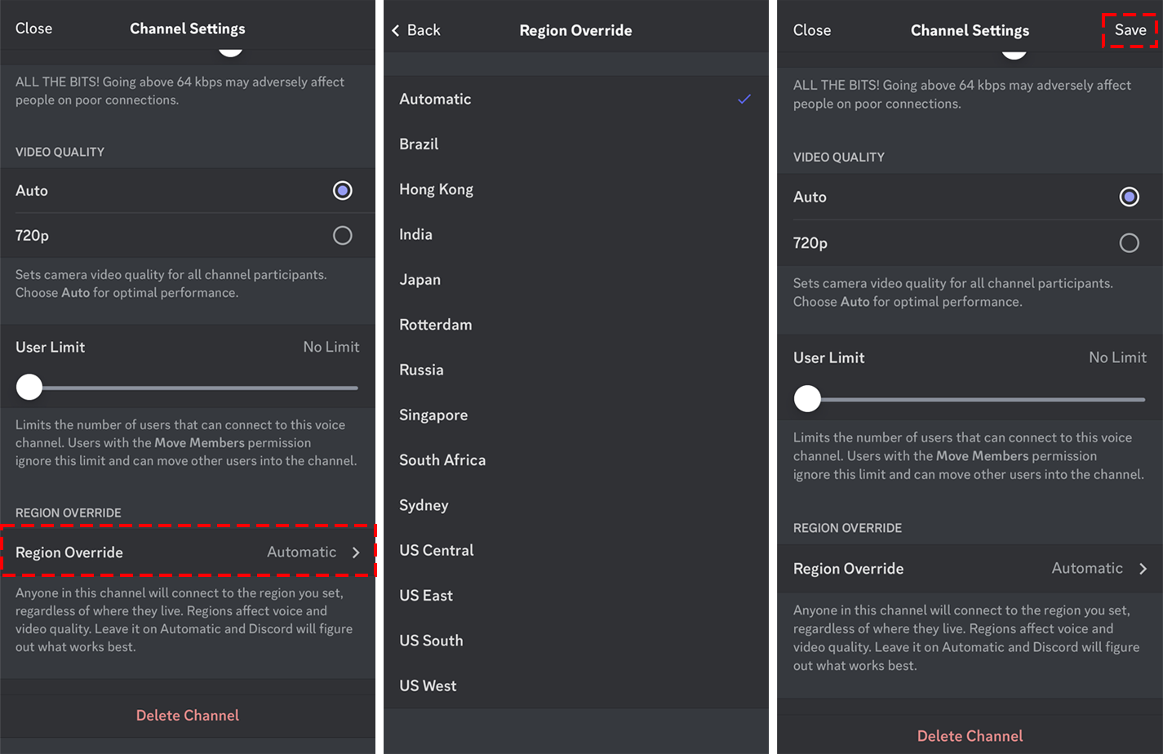The image size is (1163, 754).
Task: Choose Brazil as the server region
Action: [x=419, y=144]
